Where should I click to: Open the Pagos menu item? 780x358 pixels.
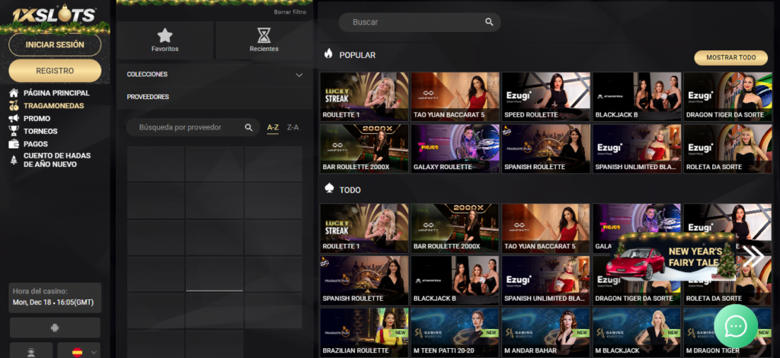pos(36,144)
